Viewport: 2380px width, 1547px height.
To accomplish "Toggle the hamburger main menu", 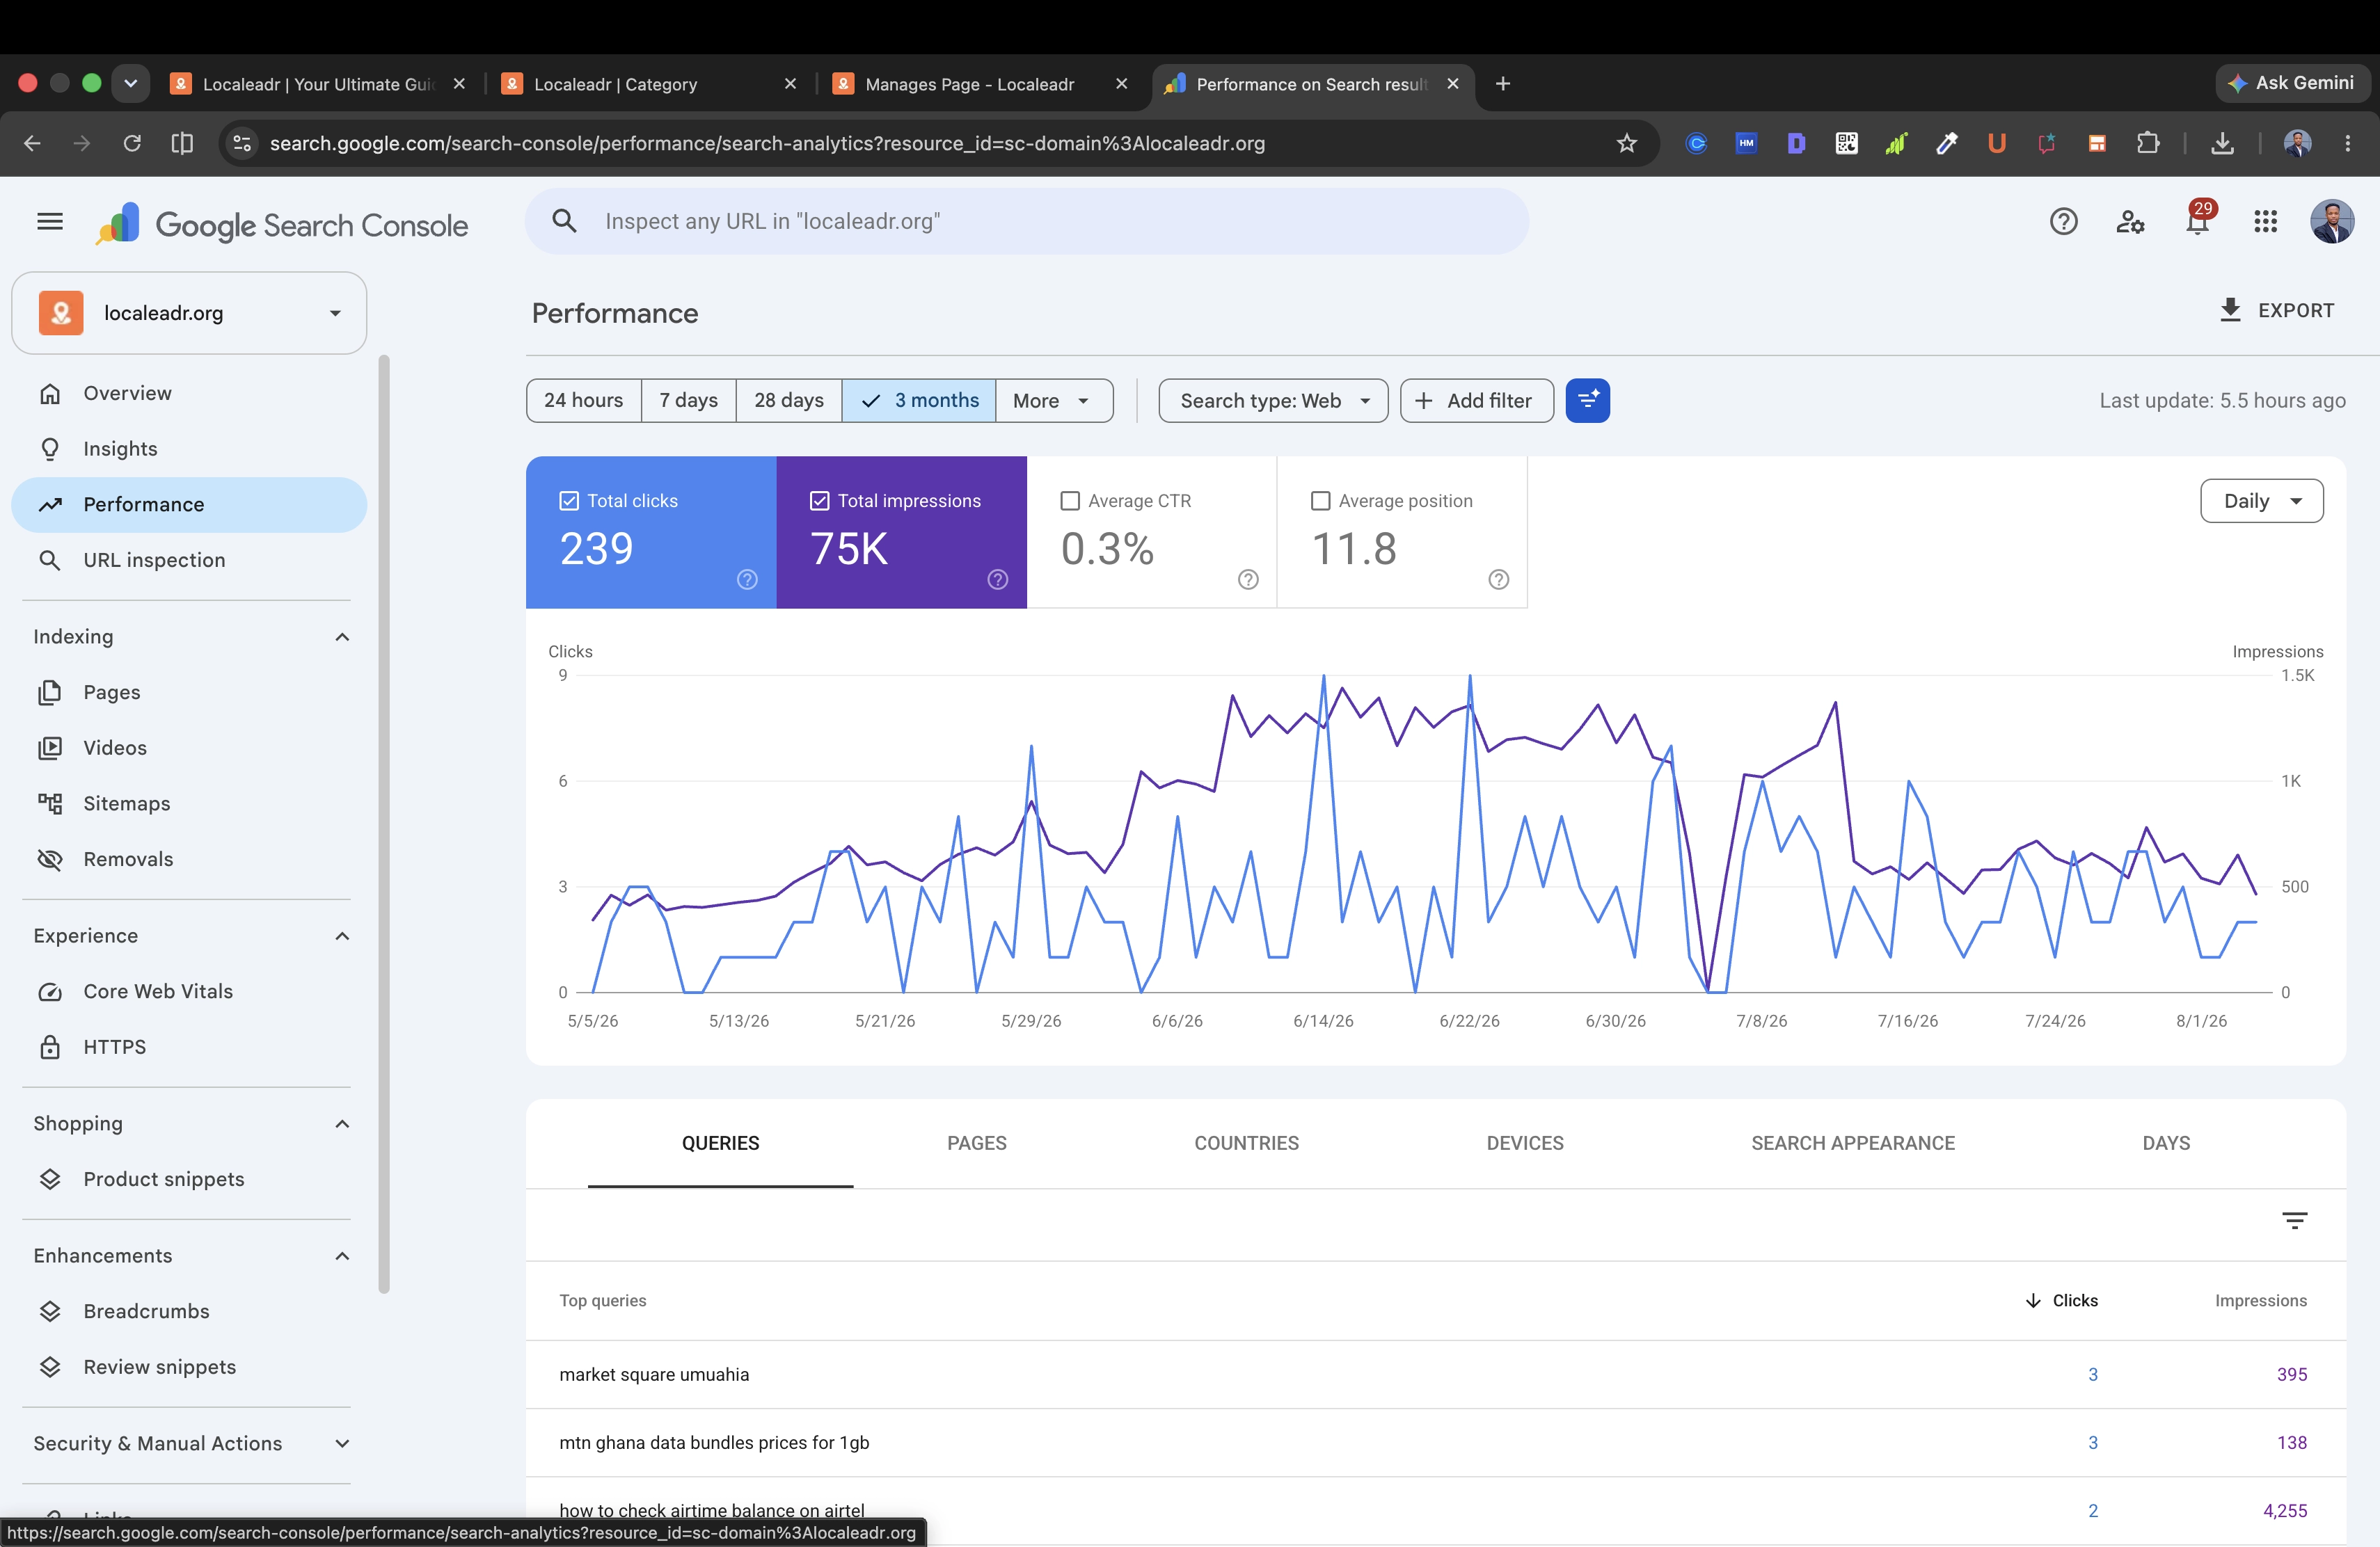I will 50,222.
